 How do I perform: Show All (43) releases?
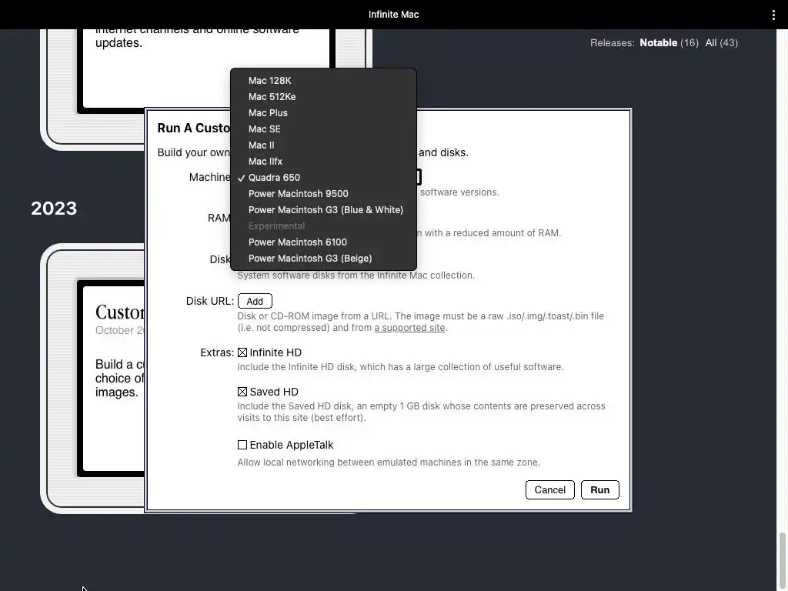tap(721, 43)
